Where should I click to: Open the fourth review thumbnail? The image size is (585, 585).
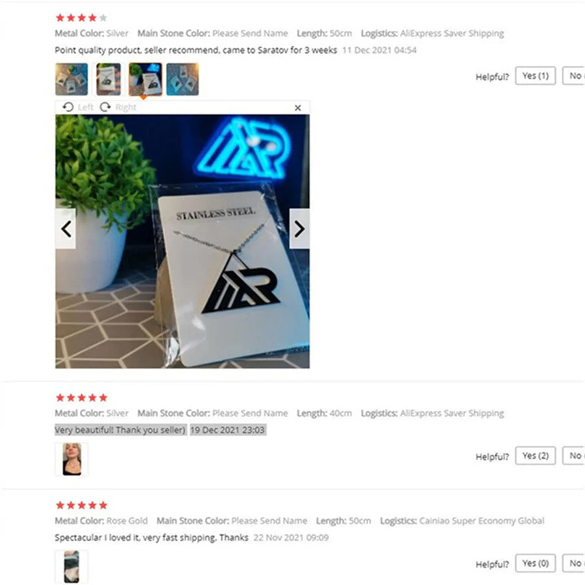tap(182, 79)
